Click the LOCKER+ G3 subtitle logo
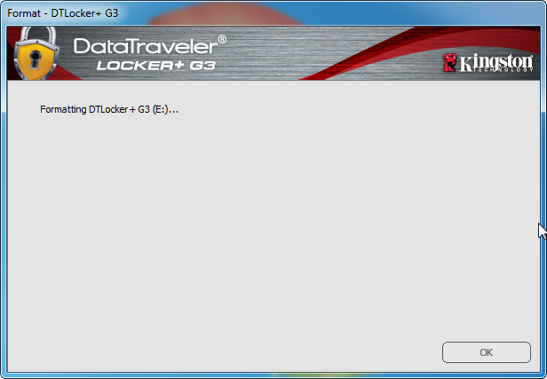Image resolution: width=547 pixels, height=379 pixels. (x=156, y=65)
